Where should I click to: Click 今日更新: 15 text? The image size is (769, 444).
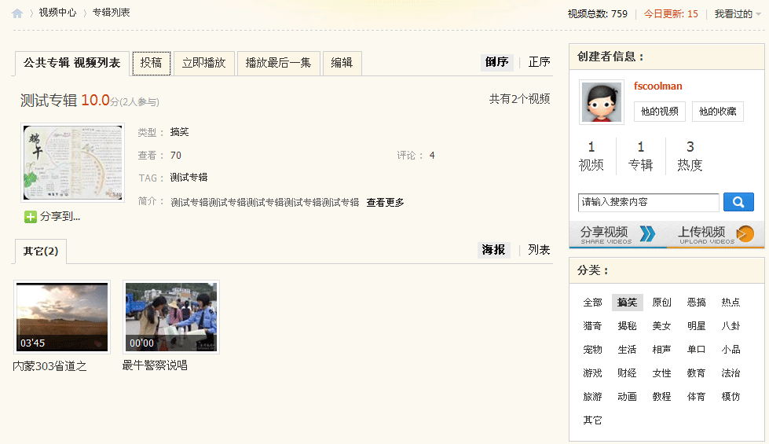pos(671,13)
